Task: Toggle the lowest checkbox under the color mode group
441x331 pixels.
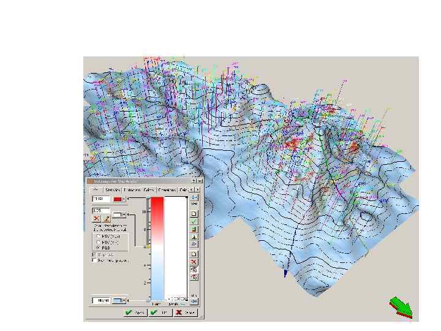Action: [x=94, y=261]
